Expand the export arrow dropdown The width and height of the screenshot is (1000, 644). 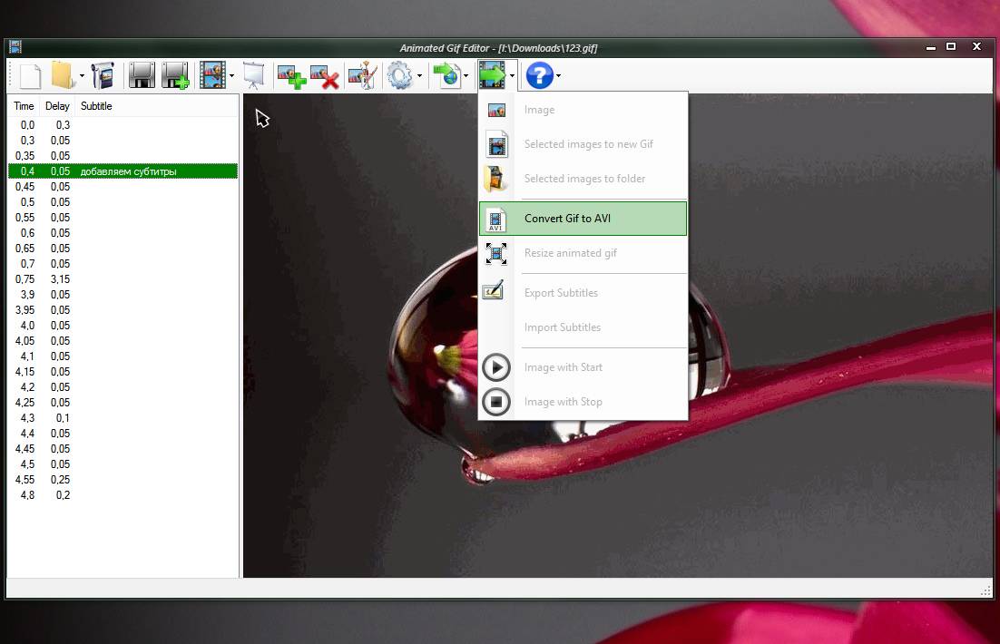(512, 76)
